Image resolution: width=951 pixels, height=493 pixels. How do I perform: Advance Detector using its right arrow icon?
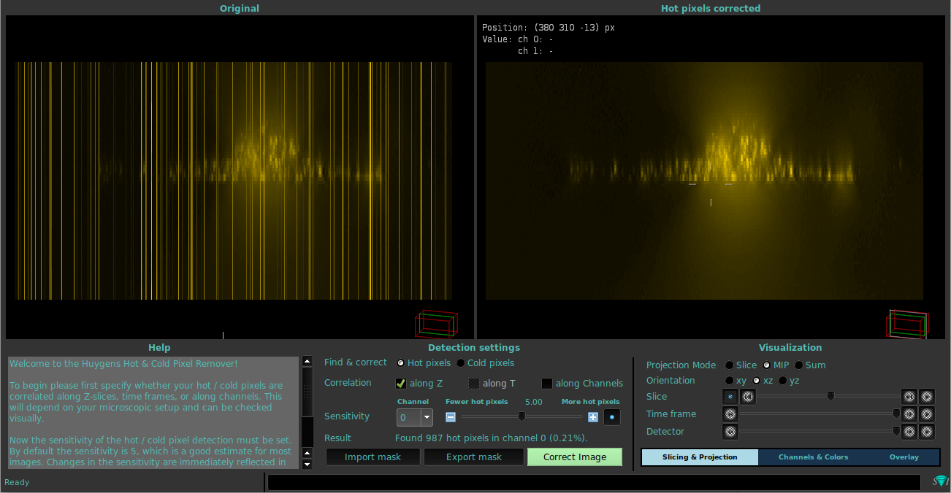(909, 431)
